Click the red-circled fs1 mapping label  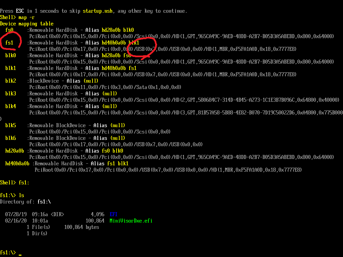pyautogui.click(x=9, y=42)
